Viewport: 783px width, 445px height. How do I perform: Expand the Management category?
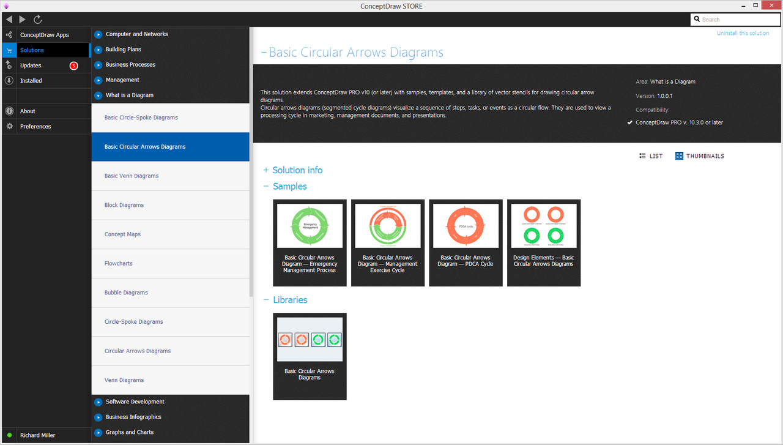pyautogui.click(x=98, y=80)
